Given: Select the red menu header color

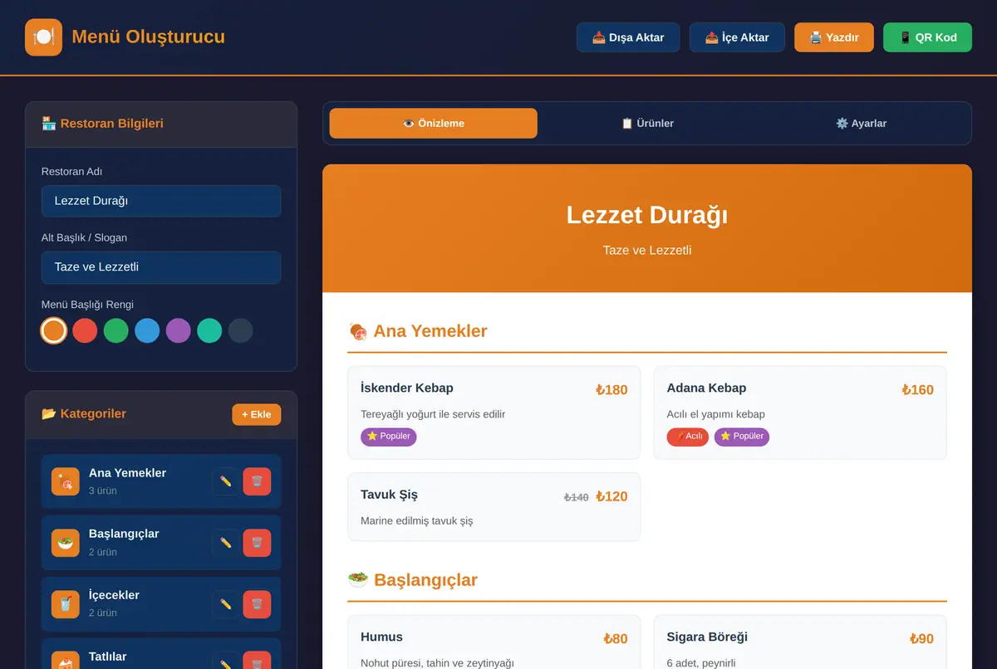Looking at the screenshot, I should coord(85,330).
